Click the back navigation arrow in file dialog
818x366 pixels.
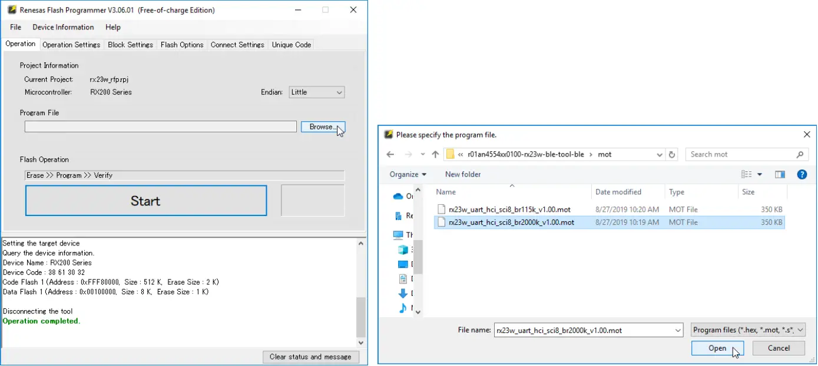[x=390, y=154]
